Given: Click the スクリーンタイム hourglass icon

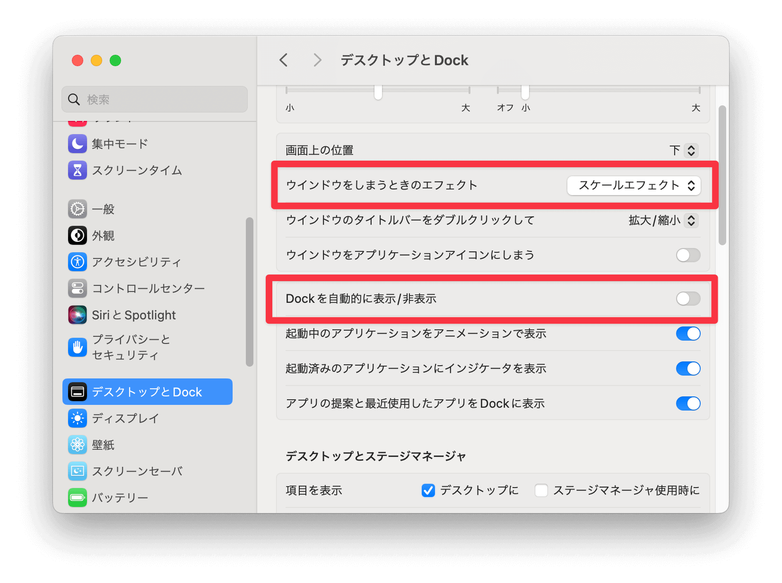Looking at the screenshot, I should tap(78, 170).
